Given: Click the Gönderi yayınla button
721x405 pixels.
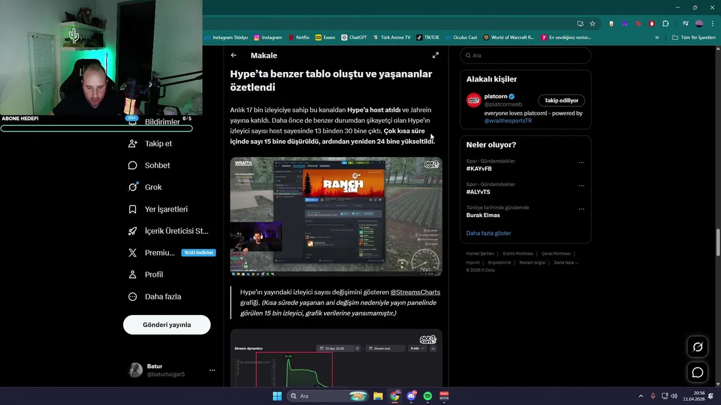Looking at the screenshot, I should 167,325.
